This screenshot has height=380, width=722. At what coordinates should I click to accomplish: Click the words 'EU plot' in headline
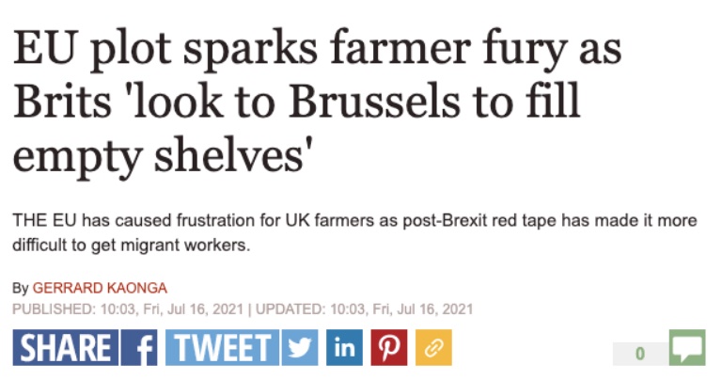[87, 48]
